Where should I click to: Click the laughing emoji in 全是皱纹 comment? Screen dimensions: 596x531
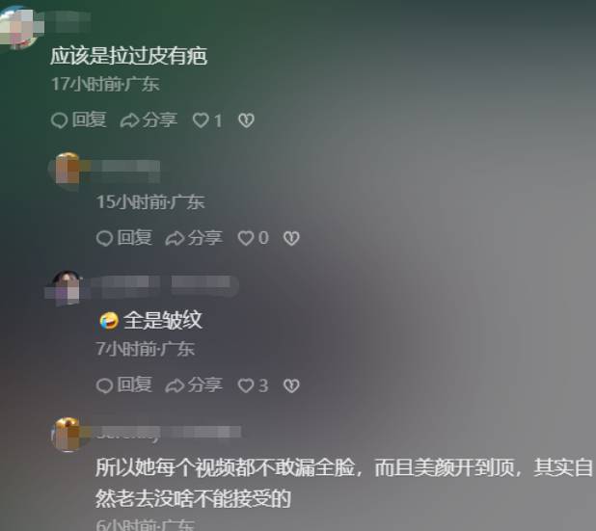pos(109,321)
